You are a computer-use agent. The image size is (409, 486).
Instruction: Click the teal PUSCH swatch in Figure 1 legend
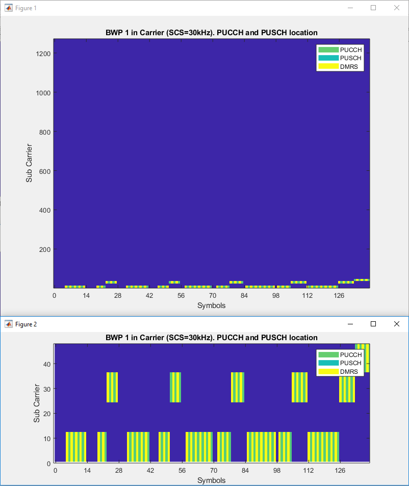click(x=328, y=58)
